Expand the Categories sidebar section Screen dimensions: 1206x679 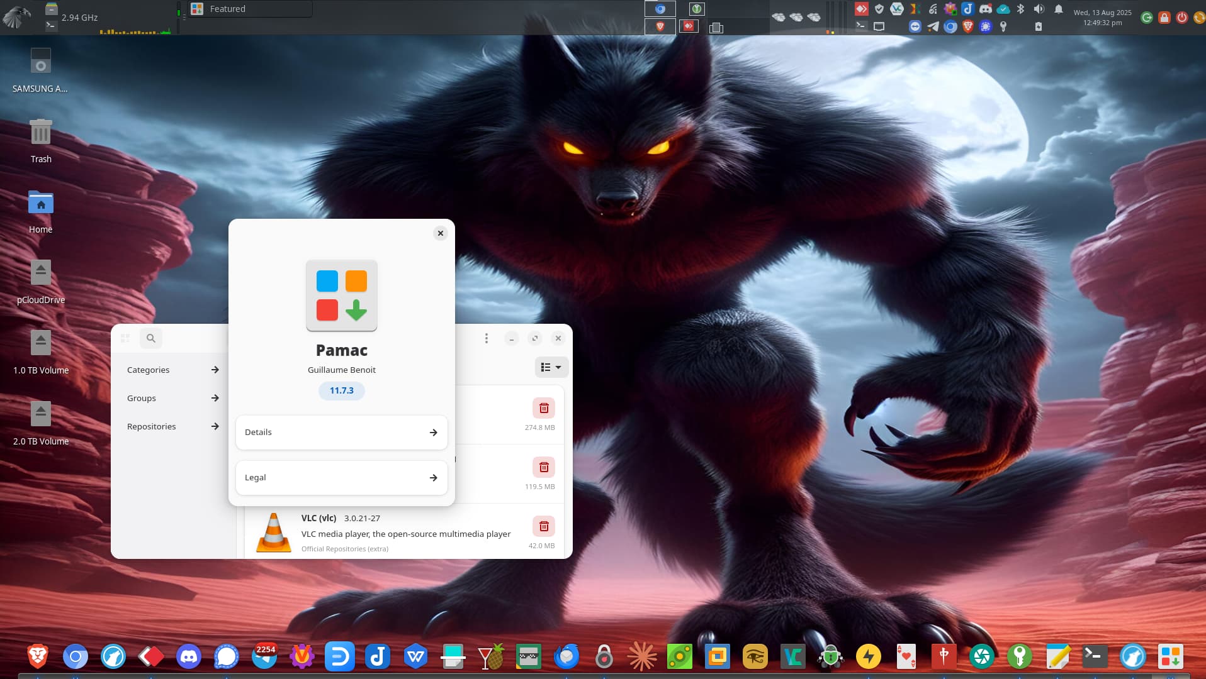[173, 370]
